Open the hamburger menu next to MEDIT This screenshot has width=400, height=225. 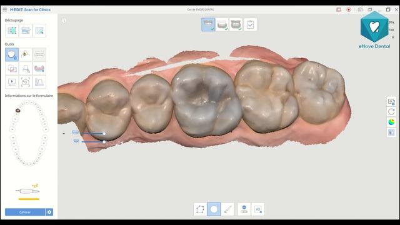point(5,9)
